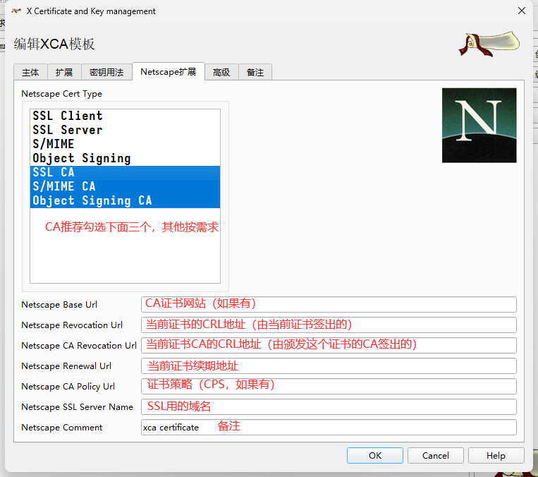Click the Cancel button

[435, 456]
